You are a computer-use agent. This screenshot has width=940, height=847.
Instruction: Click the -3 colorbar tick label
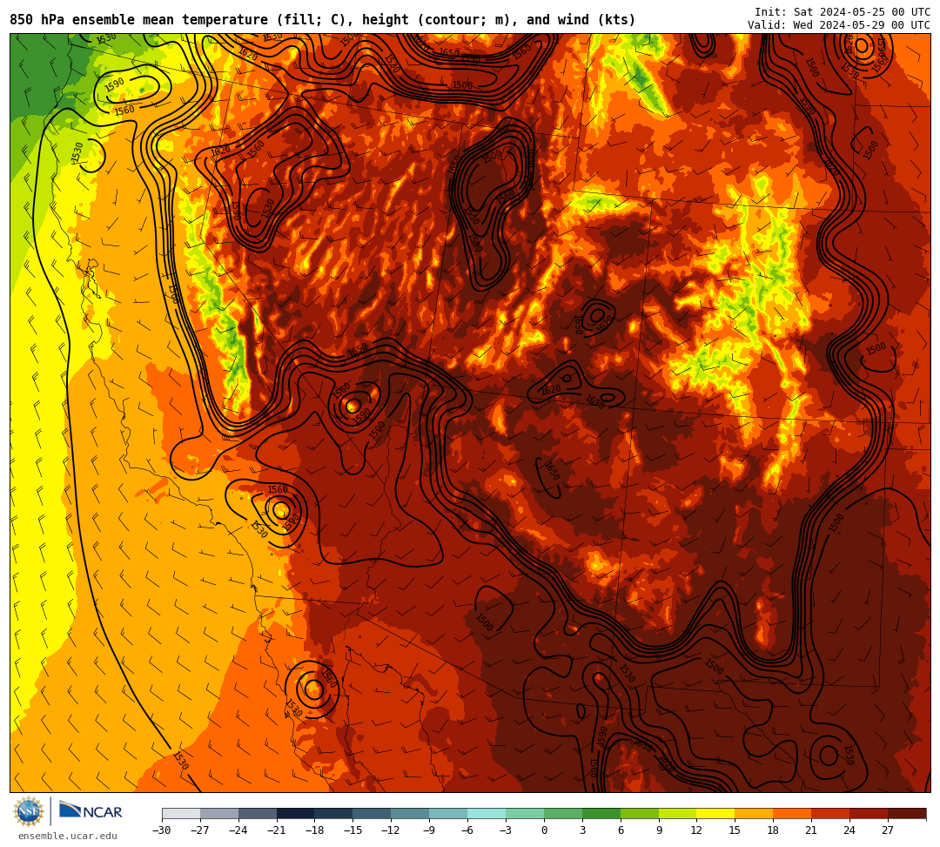coord(505,830)
